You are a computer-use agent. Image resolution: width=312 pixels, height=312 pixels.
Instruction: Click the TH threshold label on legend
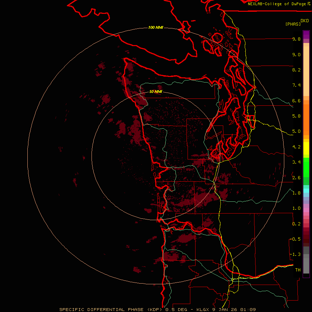[x=298, y=270]
